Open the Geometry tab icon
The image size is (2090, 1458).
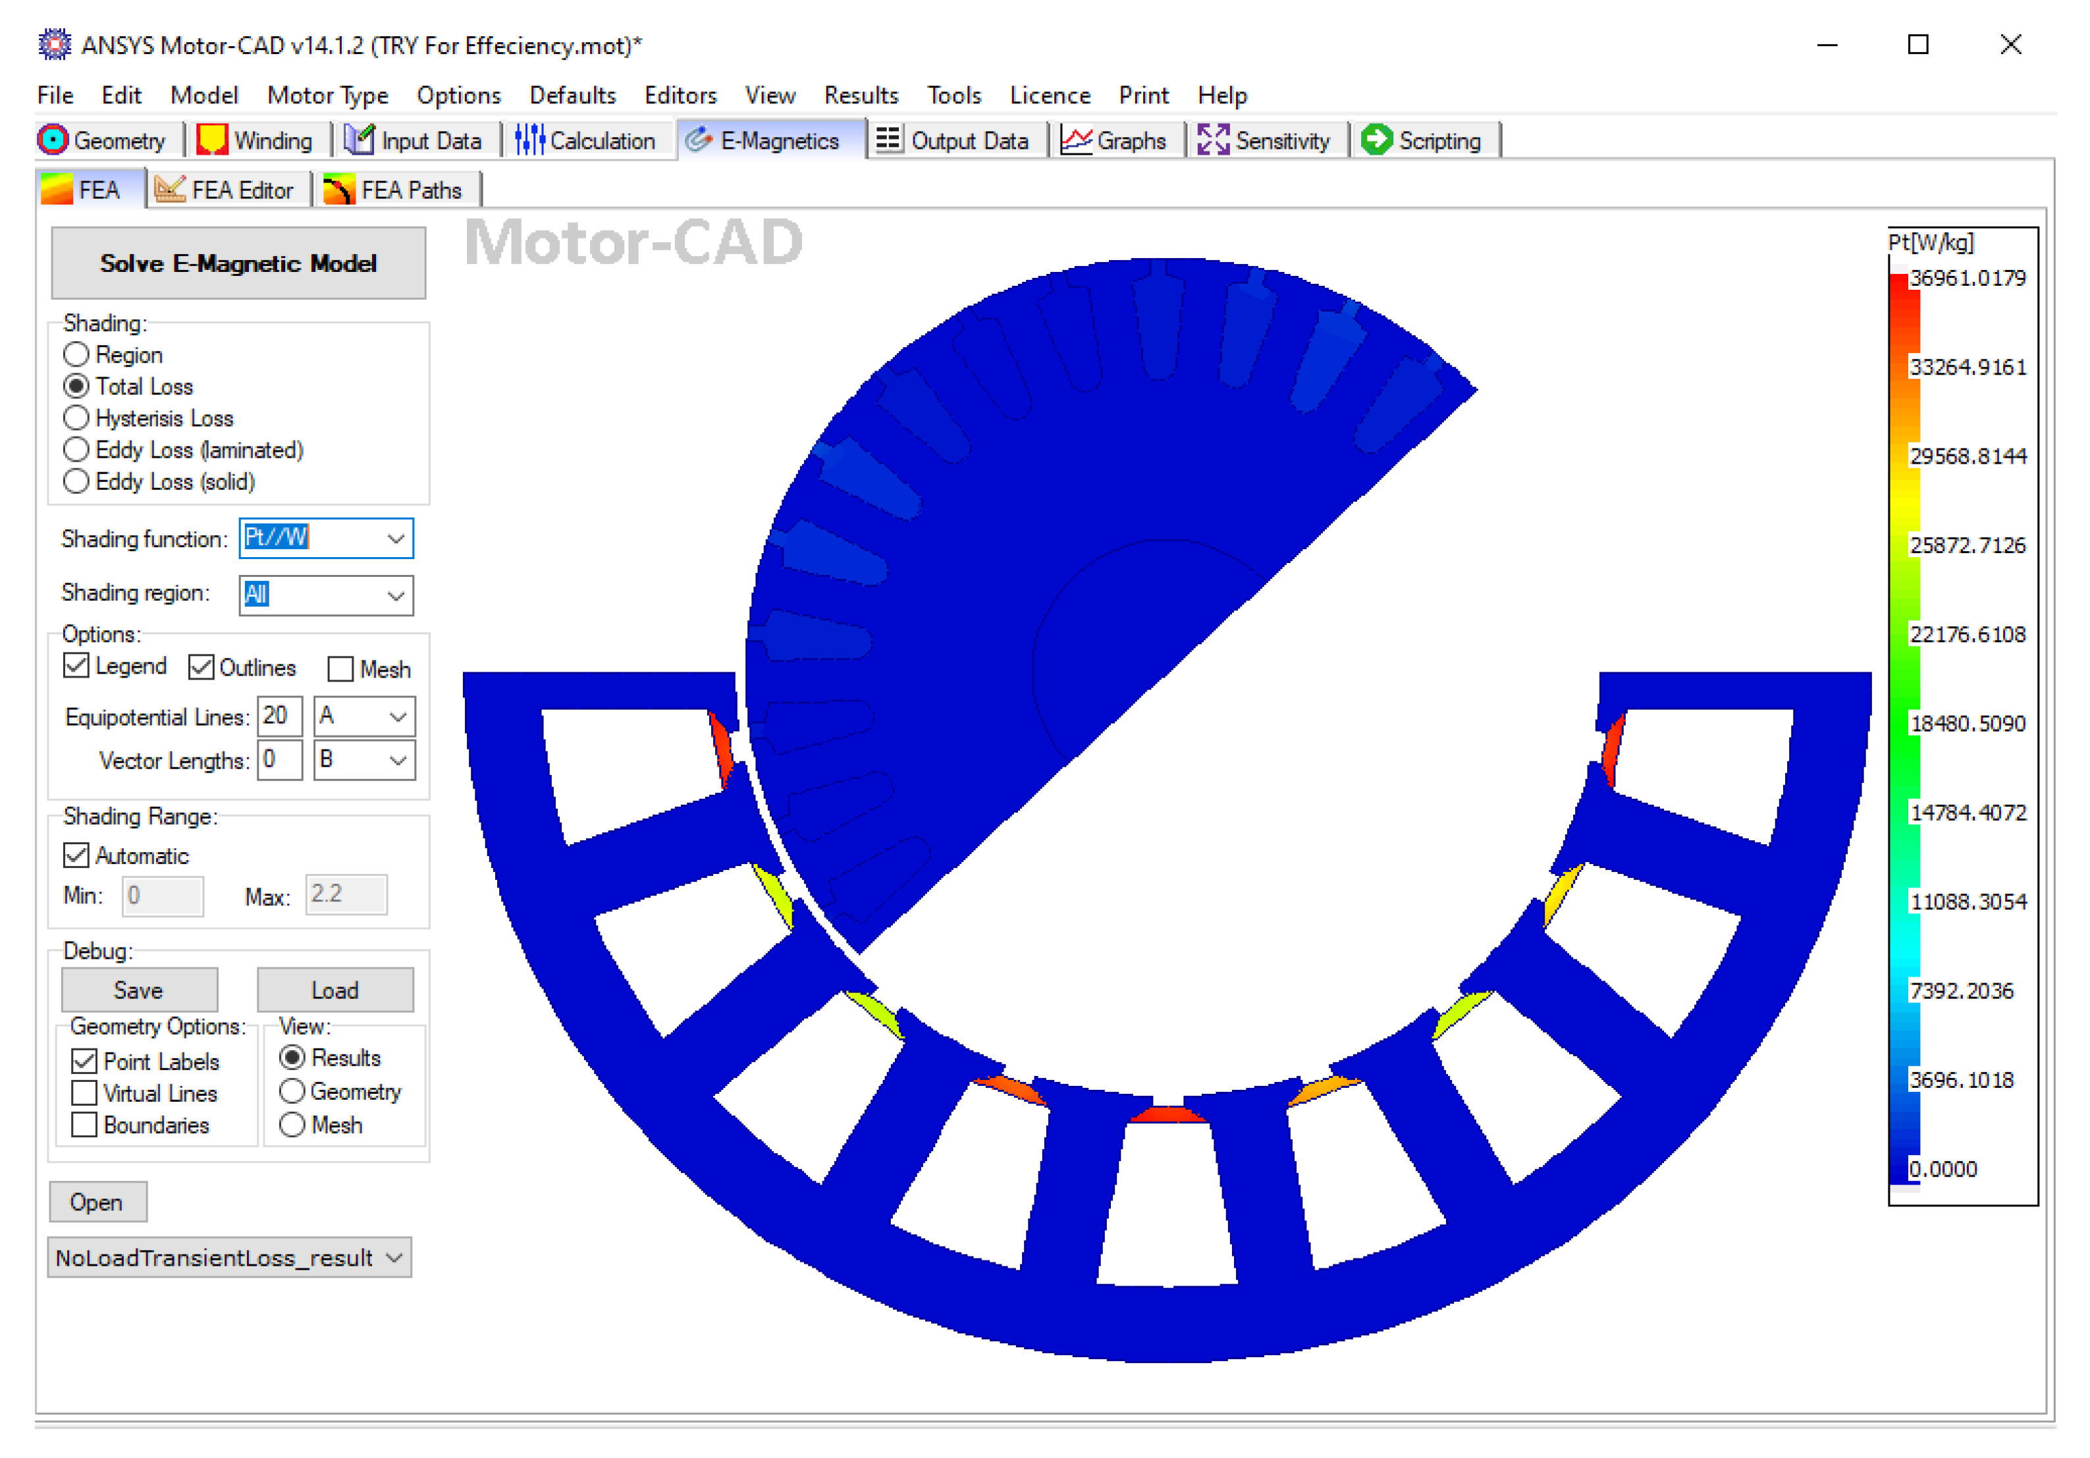point(53,140)
